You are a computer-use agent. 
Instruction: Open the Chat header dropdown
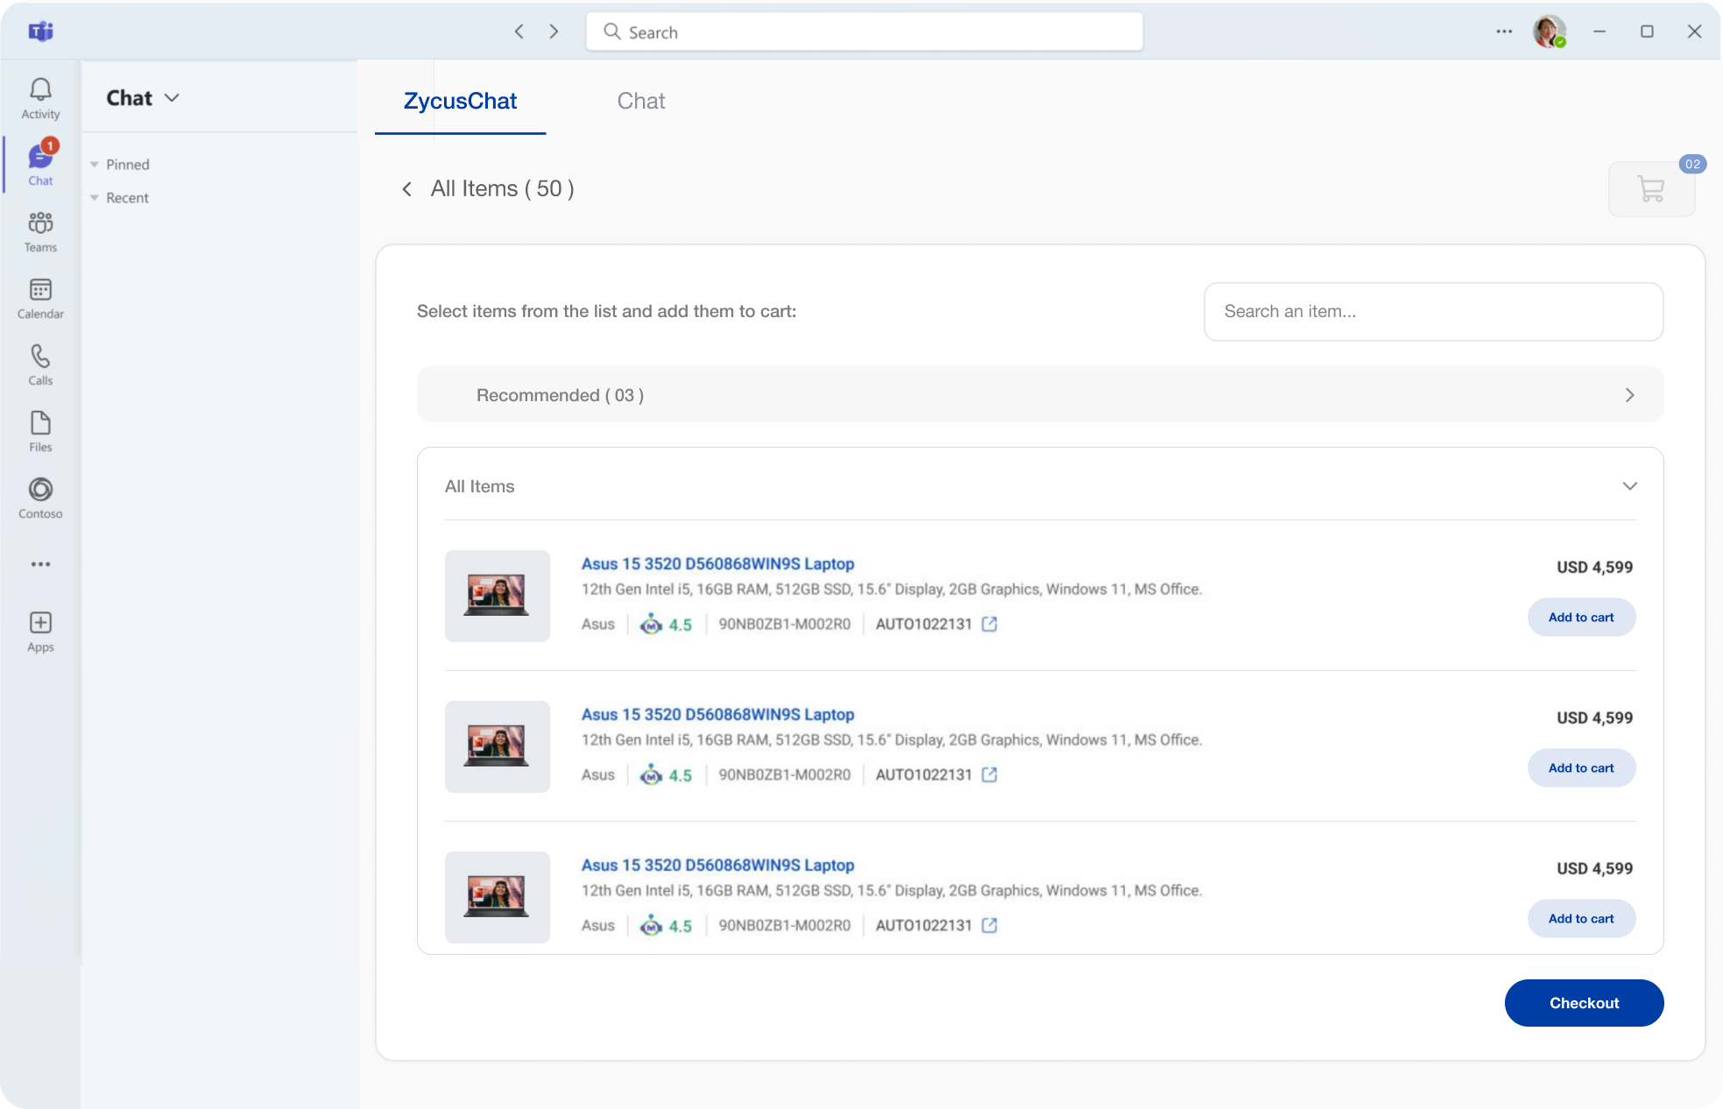click(x=172, y=98)
